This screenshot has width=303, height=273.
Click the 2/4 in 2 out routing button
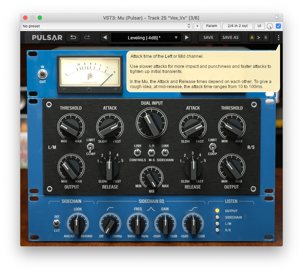click(x=238, y=26)
